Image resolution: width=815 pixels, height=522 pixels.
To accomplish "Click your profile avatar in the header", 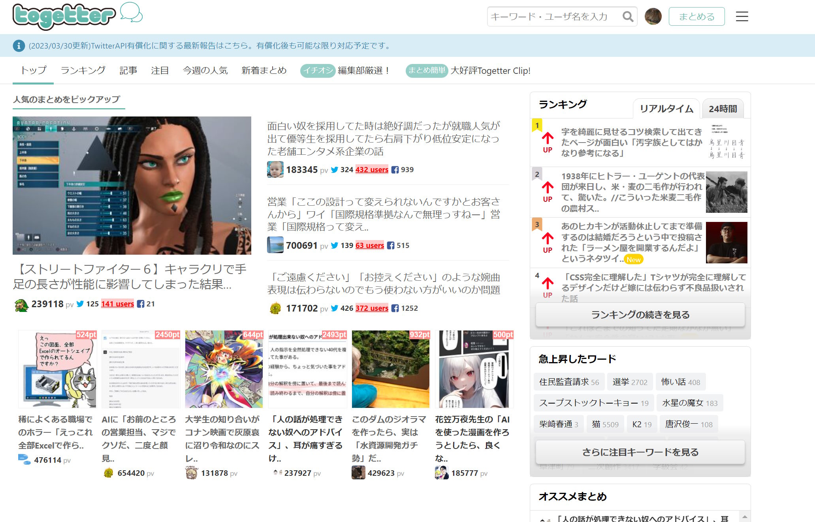I will click(x=654, y=16).
